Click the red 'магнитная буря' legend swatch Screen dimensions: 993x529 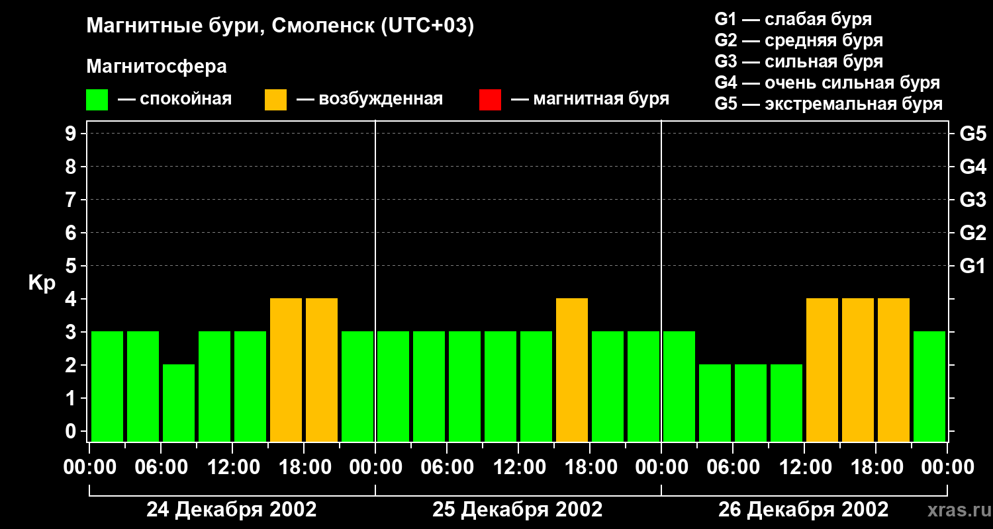(x=490, y=100)
